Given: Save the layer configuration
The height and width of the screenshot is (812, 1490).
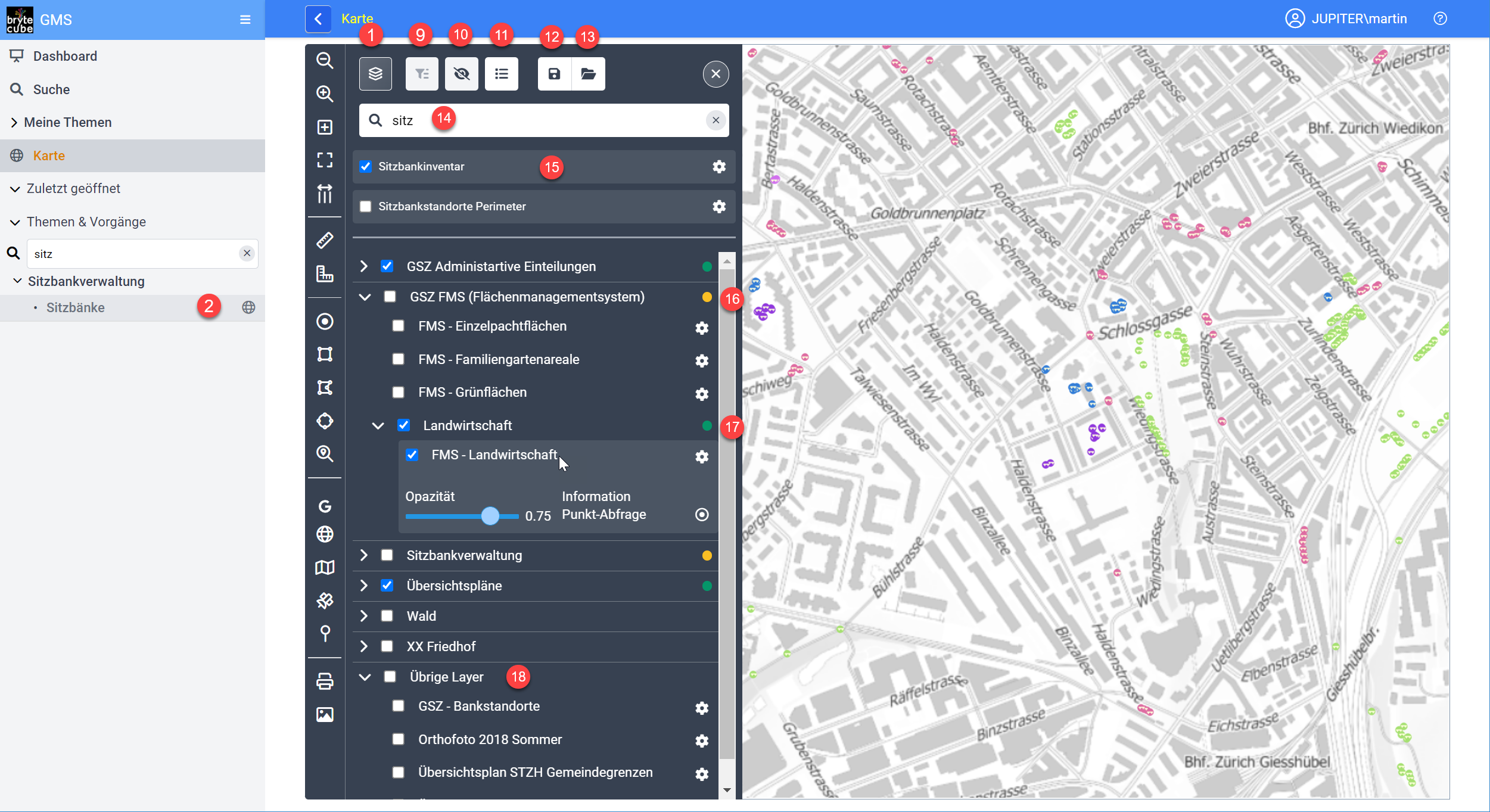Looking at the screenshot, I should (555, 74).
